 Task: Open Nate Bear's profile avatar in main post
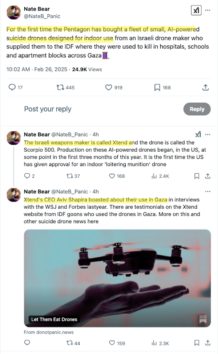click(x=13, y=12)
